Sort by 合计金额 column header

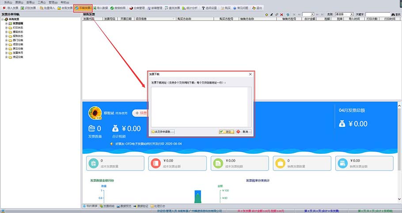coord(310,19)
